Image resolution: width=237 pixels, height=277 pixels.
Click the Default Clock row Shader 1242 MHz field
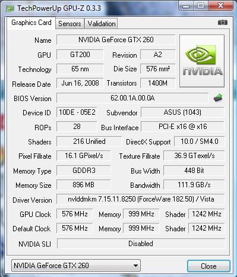tap(207, 228)
